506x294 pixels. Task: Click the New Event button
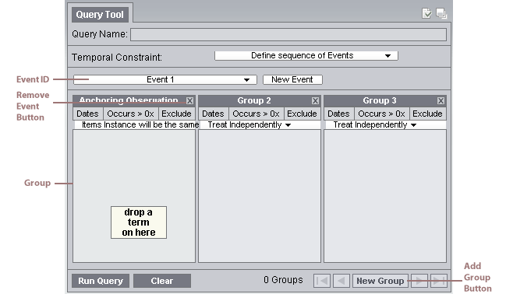tap(292, 79)
